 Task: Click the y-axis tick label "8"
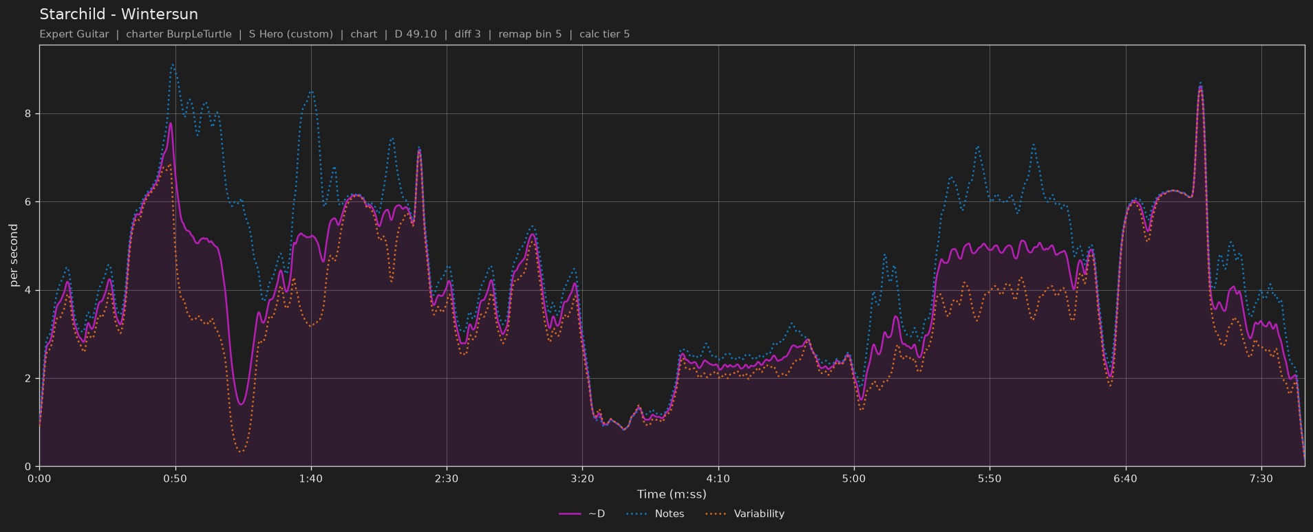coord(28,114)
